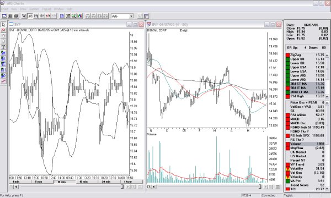Click left arrow on intraday chart scrollbar

pyautogui.click(x=16, y=186)
